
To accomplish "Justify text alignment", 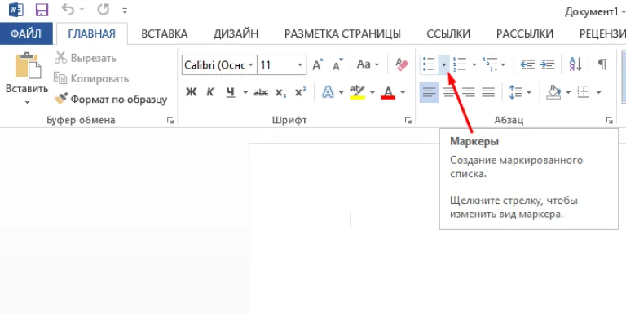I will pos(488,93).
